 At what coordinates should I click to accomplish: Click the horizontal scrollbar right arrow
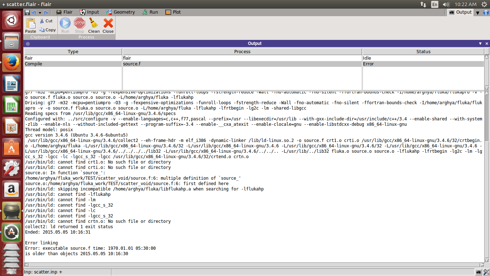click(x=481, y=265)
